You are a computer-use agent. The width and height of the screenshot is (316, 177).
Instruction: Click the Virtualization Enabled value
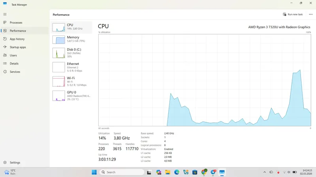(169, 149)
